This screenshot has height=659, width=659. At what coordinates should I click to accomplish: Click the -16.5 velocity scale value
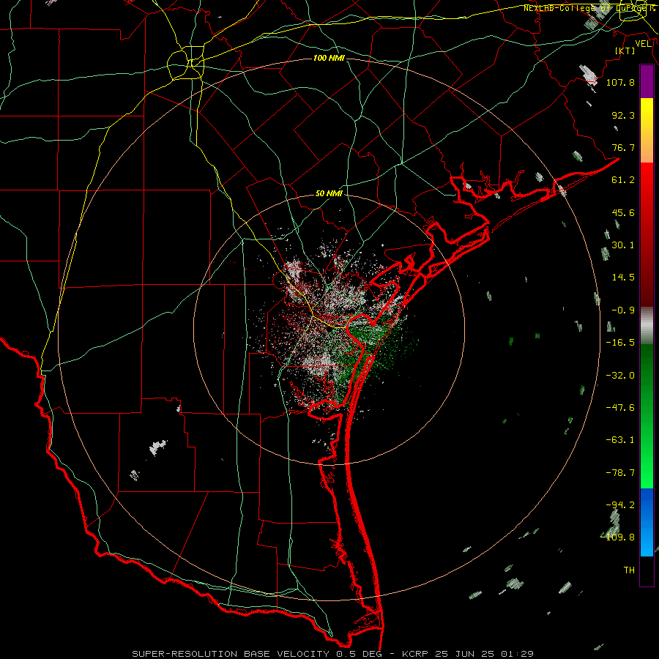(620, 343)
